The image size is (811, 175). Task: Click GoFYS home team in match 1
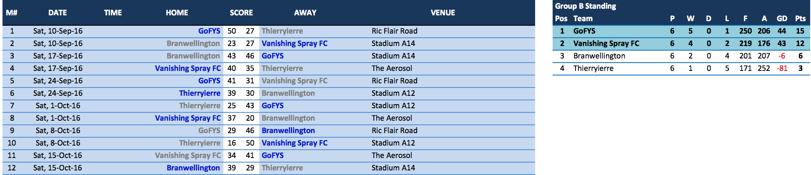(209, 31)
